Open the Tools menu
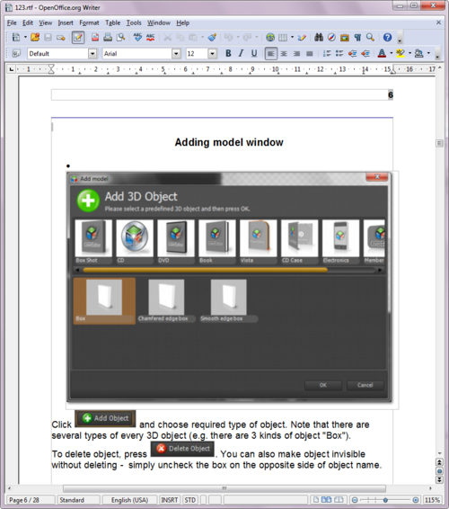 (134, 22)
